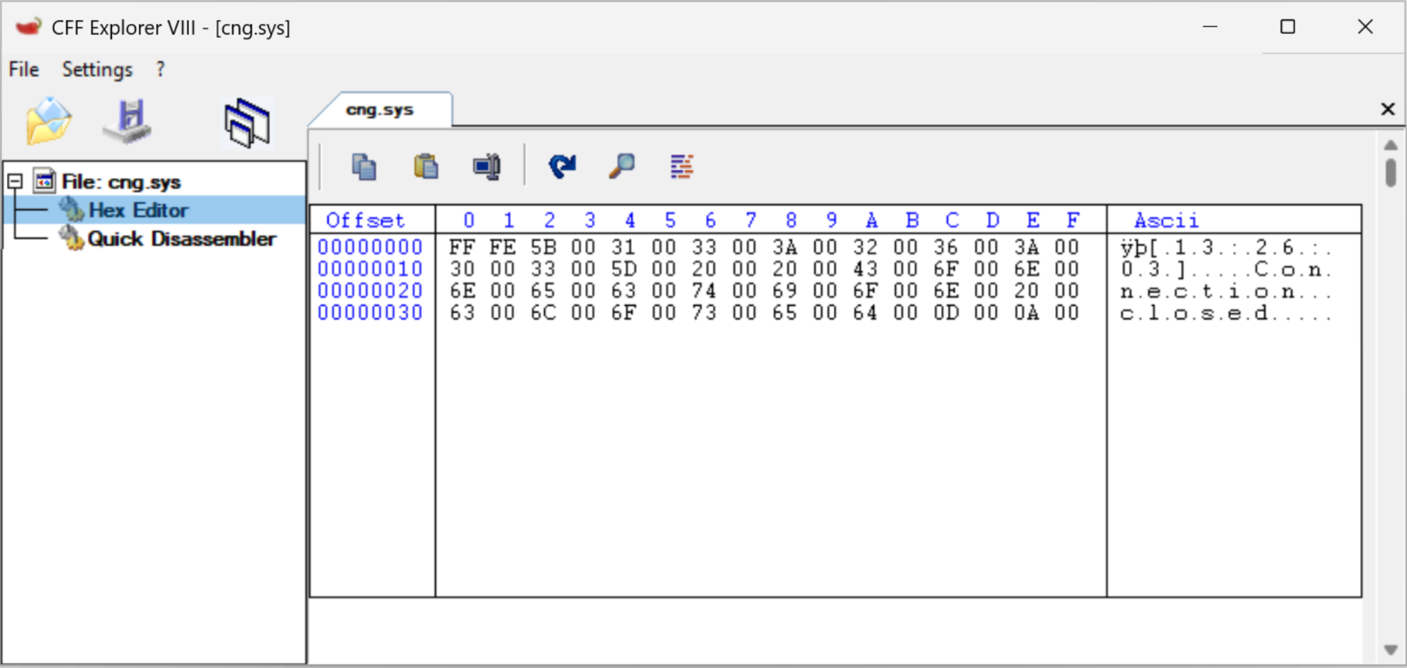Image resolution: width=1407 pixels, height=668 pixels.
Task: Click the go-to-offset toolbar icon
Action: pyautogui.click(x=486, y=166)
